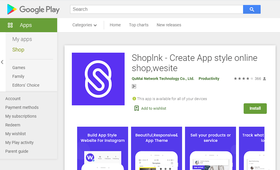
Task: Click the Apps grid icon
Action: (10, 25)
